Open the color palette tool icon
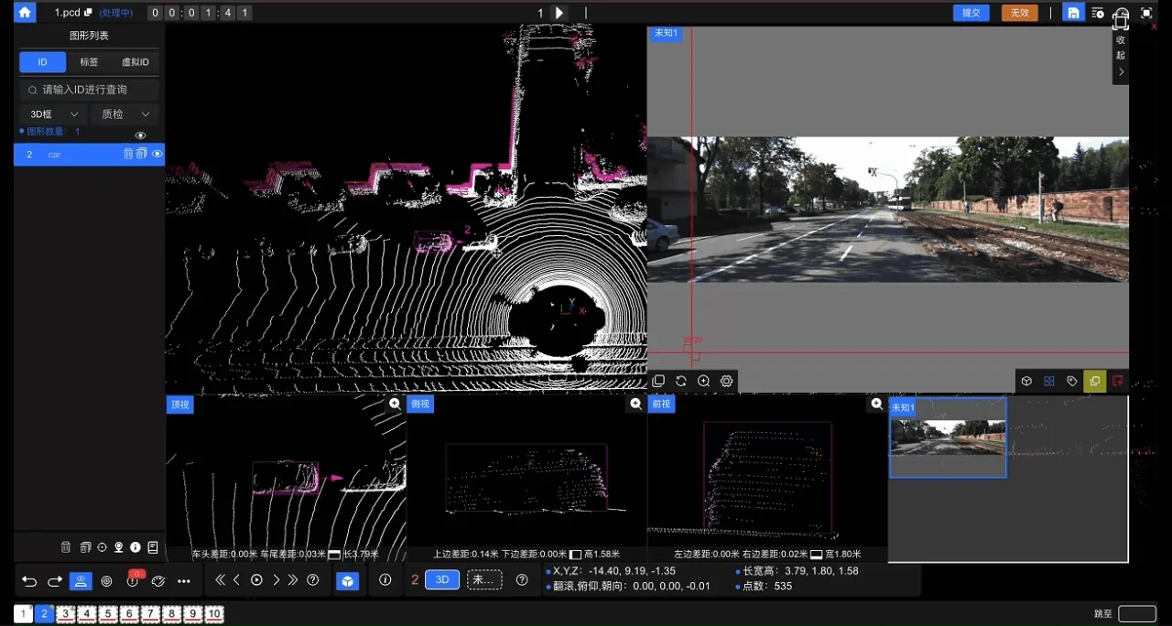The height and width of the screenshot is (626, 1172). coord(157,581)
